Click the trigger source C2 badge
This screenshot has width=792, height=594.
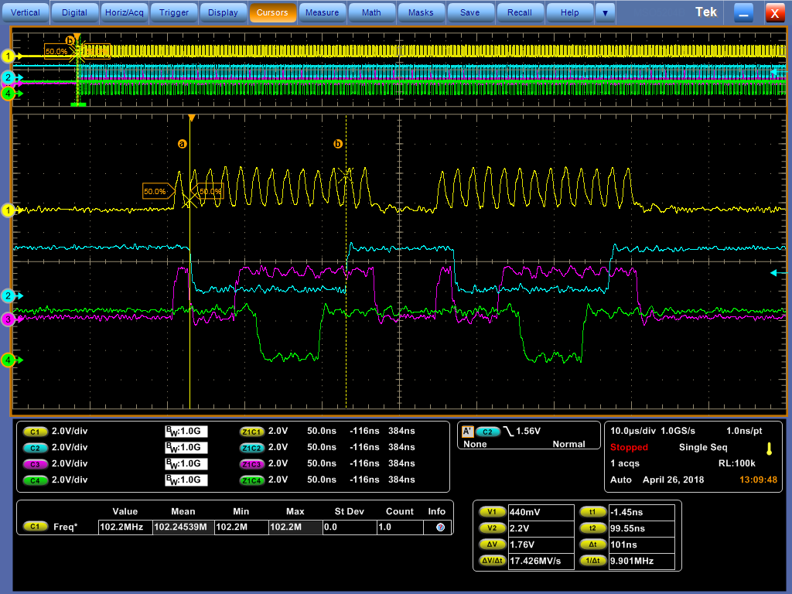[x=487, y=432]
